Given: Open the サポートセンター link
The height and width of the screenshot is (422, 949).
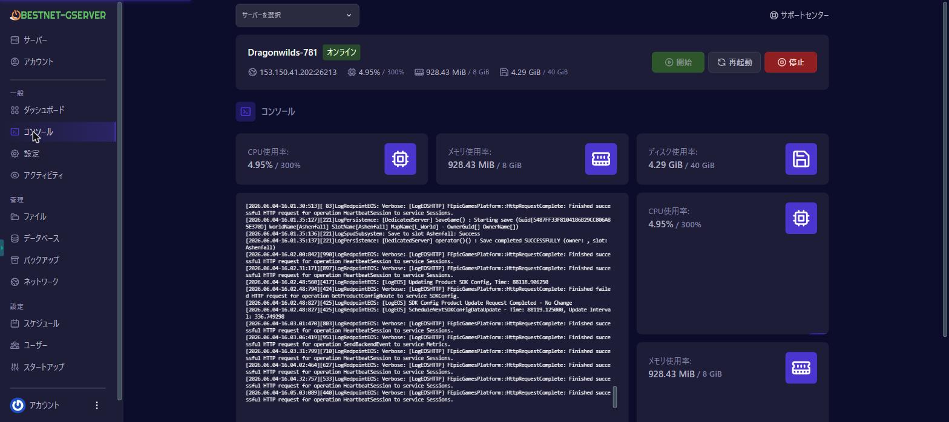Looking at the screenshot, I should click(x=799, y=15).
